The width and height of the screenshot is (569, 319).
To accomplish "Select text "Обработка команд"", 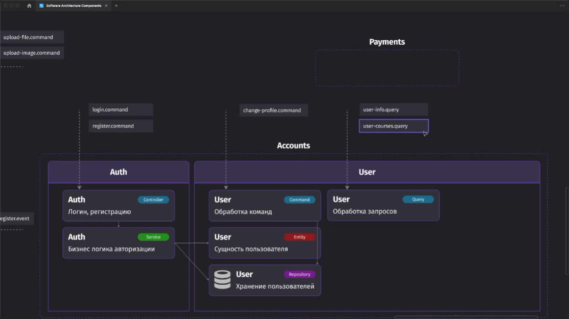I will coord(243,212).
